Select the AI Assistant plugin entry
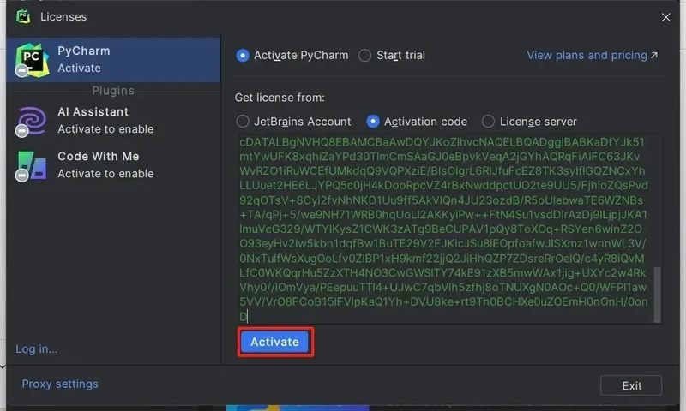Screen dimensions: 686x411 pos(113,121)
